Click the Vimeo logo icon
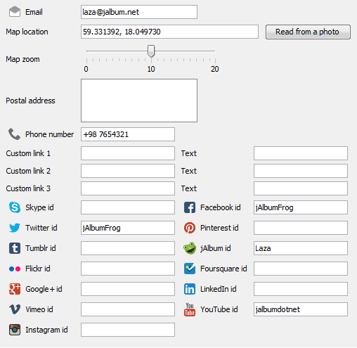This screenshot has height=348, width=357. tap(15, 309)
